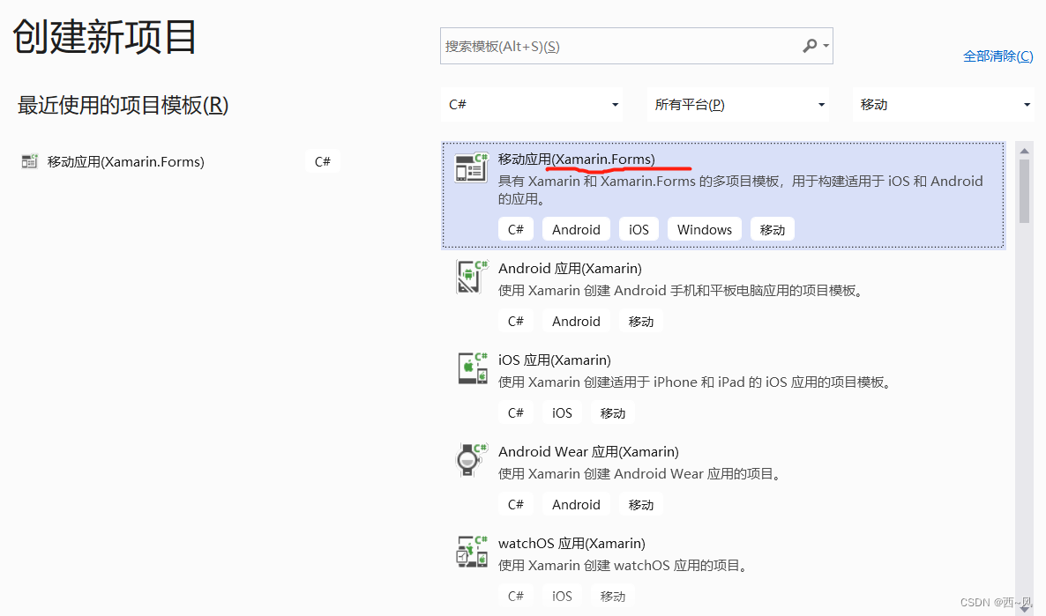
Task: Click the Android App Xamarin template icon
Action: point(472,278)
